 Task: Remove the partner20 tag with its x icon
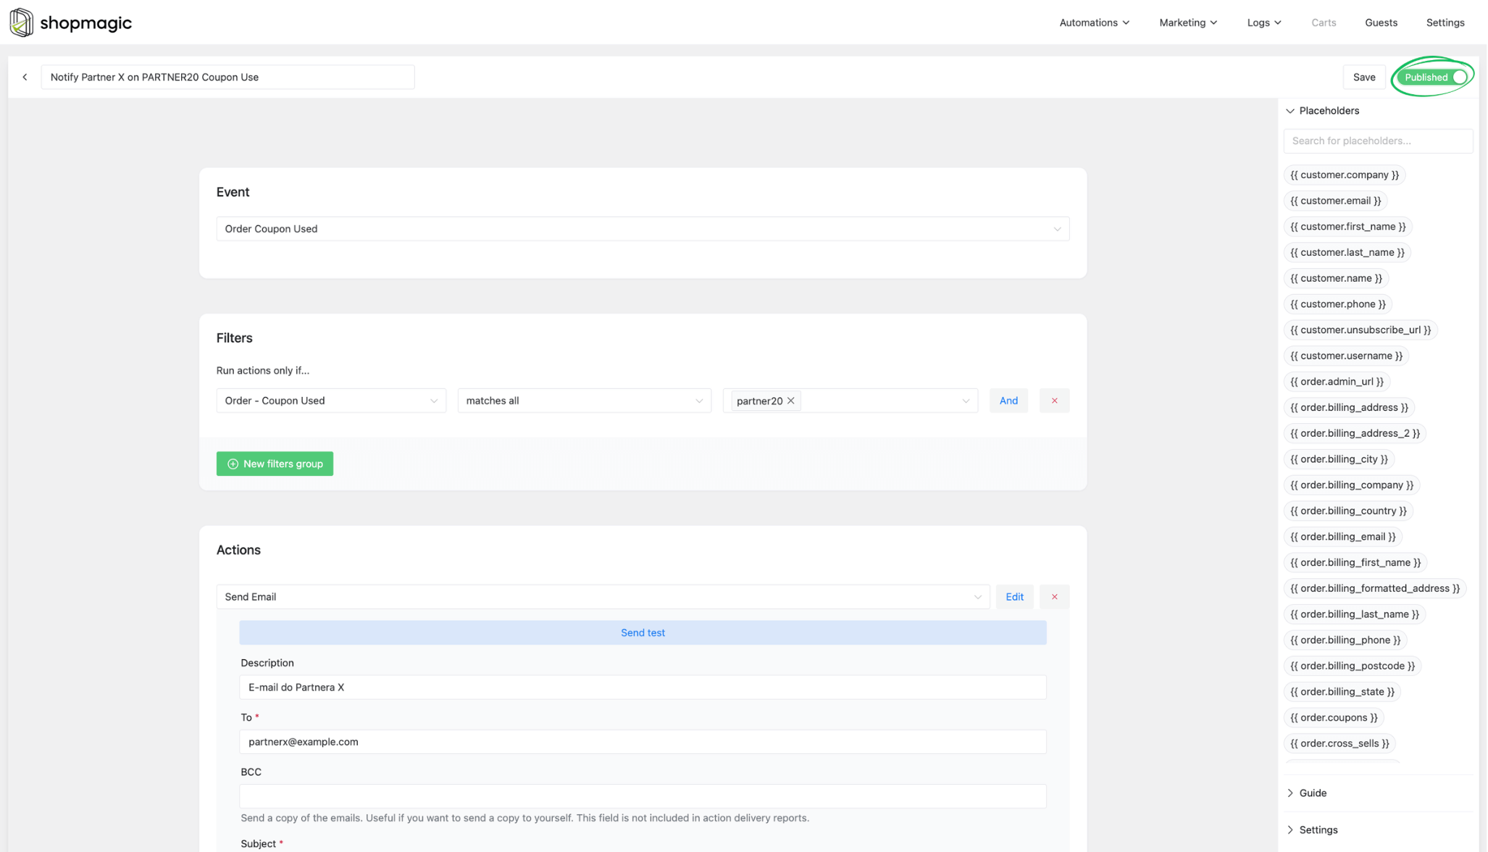point(791,401)
